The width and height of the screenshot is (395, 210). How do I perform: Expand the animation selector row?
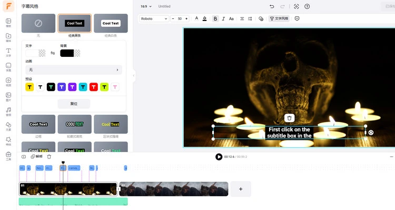tap(74, 70)
